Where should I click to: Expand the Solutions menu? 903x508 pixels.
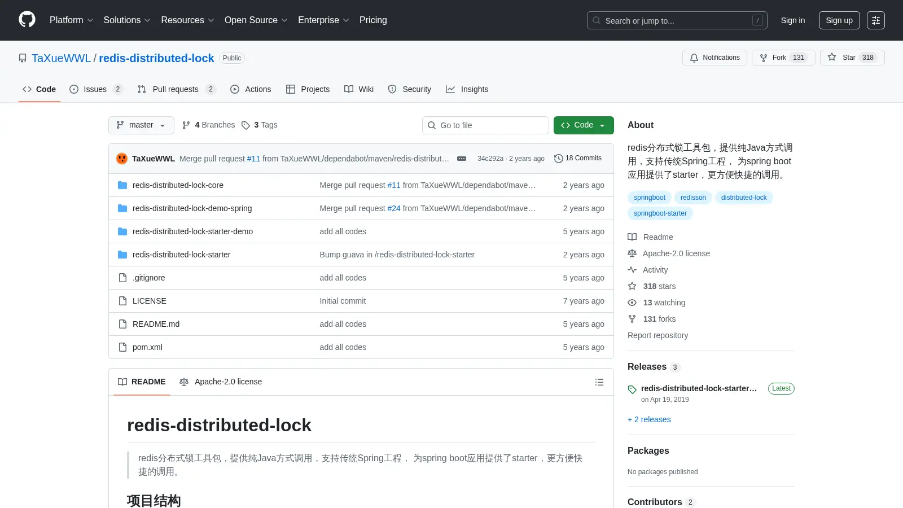coord(127,20)
